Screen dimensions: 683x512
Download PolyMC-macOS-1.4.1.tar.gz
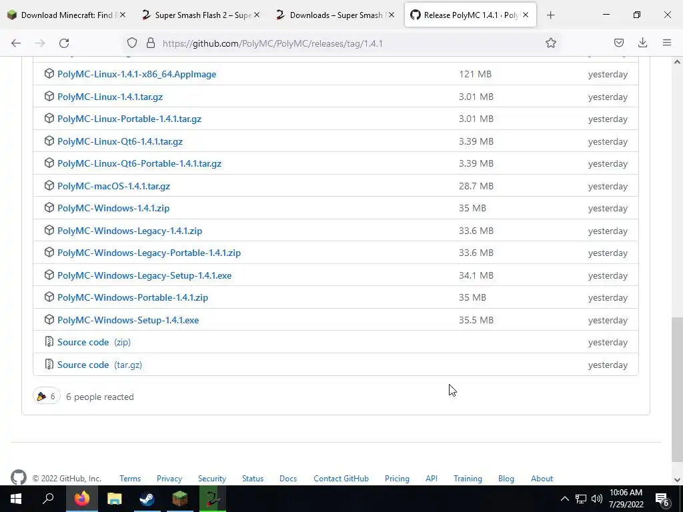coord(113,187)
